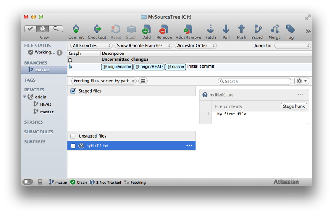Click the Merge toolbar icon
Image resolution: width=333 pixels, height=215 pixels.
coord(275,29)
